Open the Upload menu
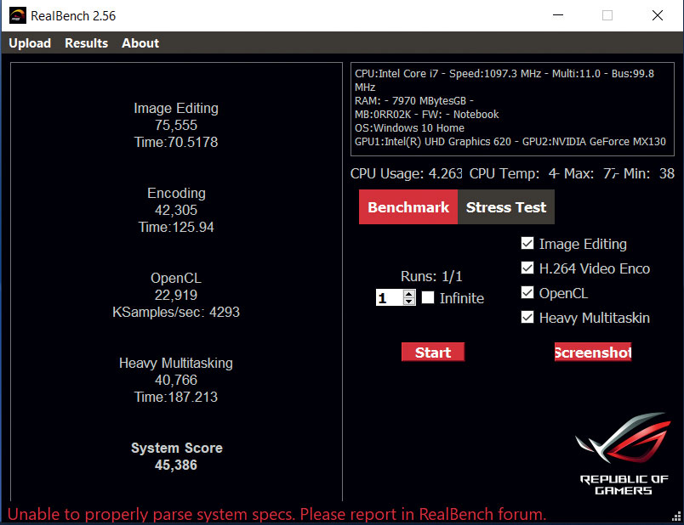This screenshot has height=525, width=684. 30,43
